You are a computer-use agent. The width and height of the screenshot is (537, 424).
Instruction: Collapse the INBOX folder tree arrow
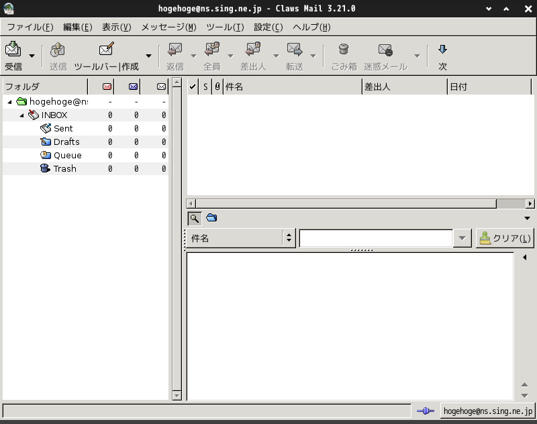tap(21, 115)
